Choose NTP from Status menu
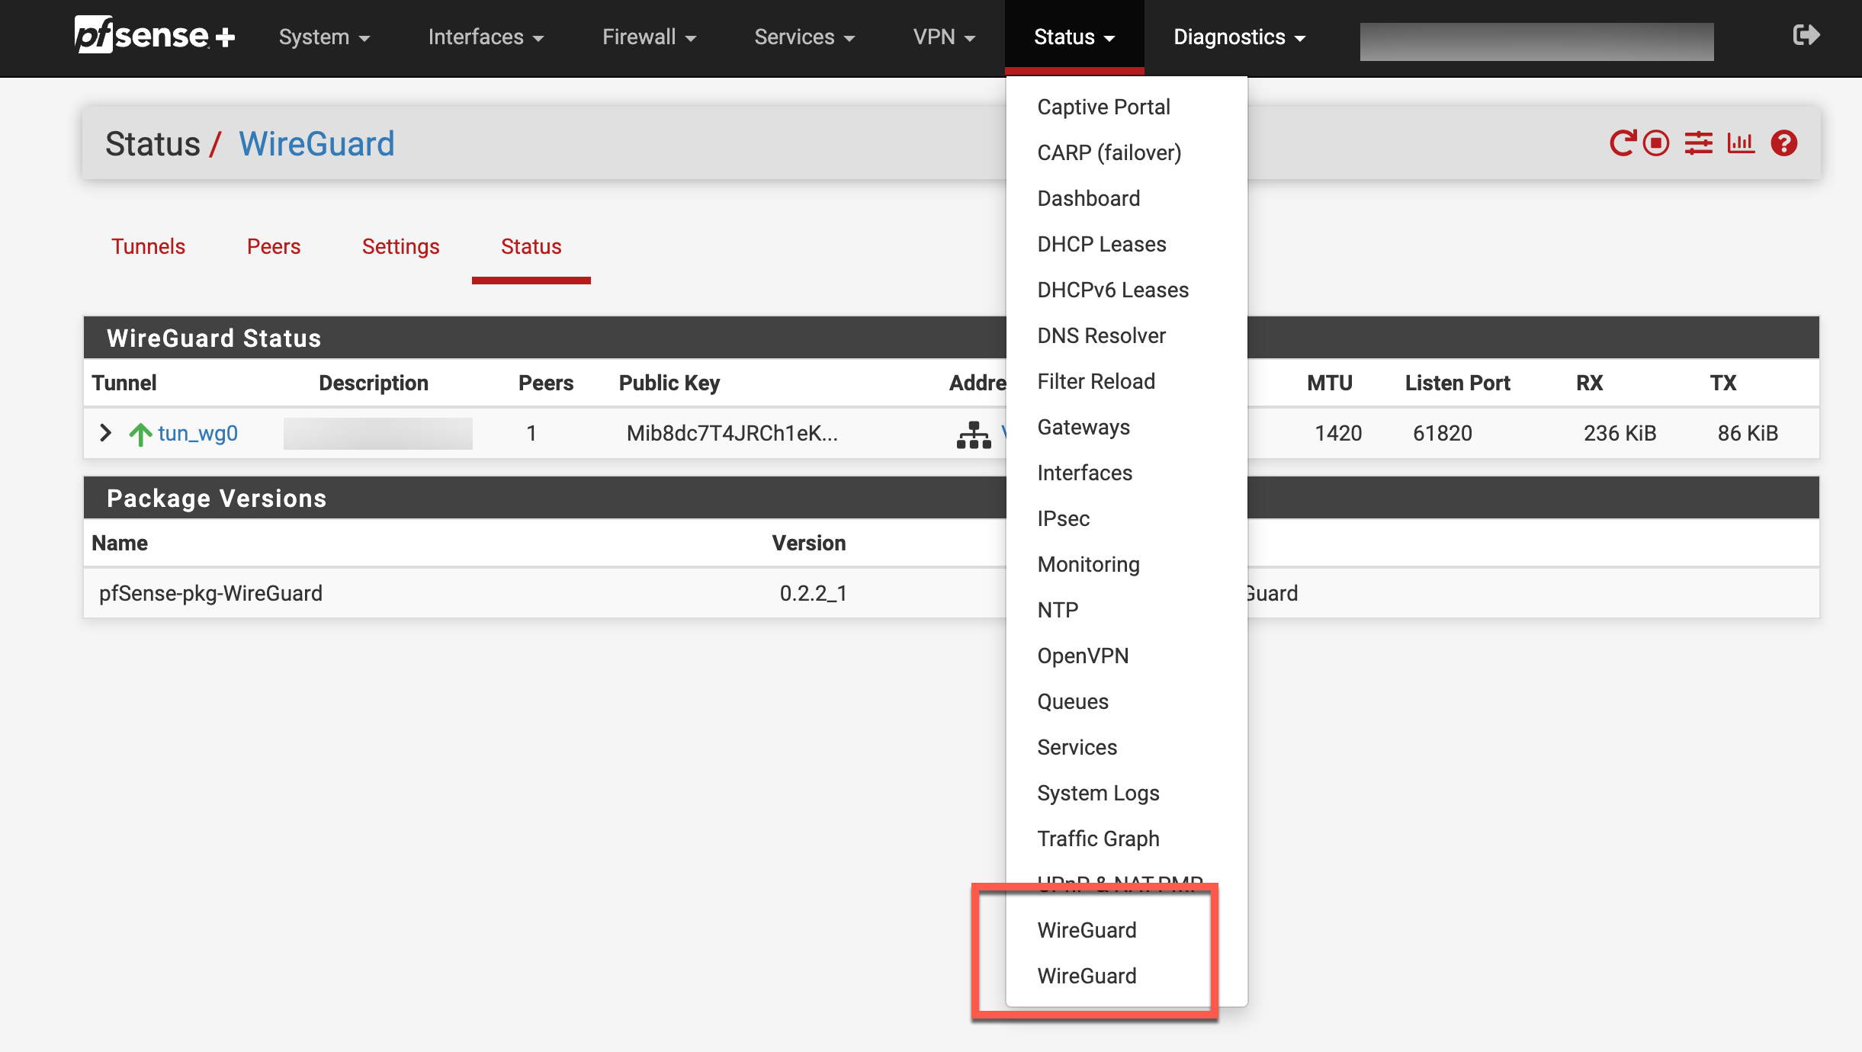The height and width of the screenshot is (1052, 1862). [x=1126, y=610]
